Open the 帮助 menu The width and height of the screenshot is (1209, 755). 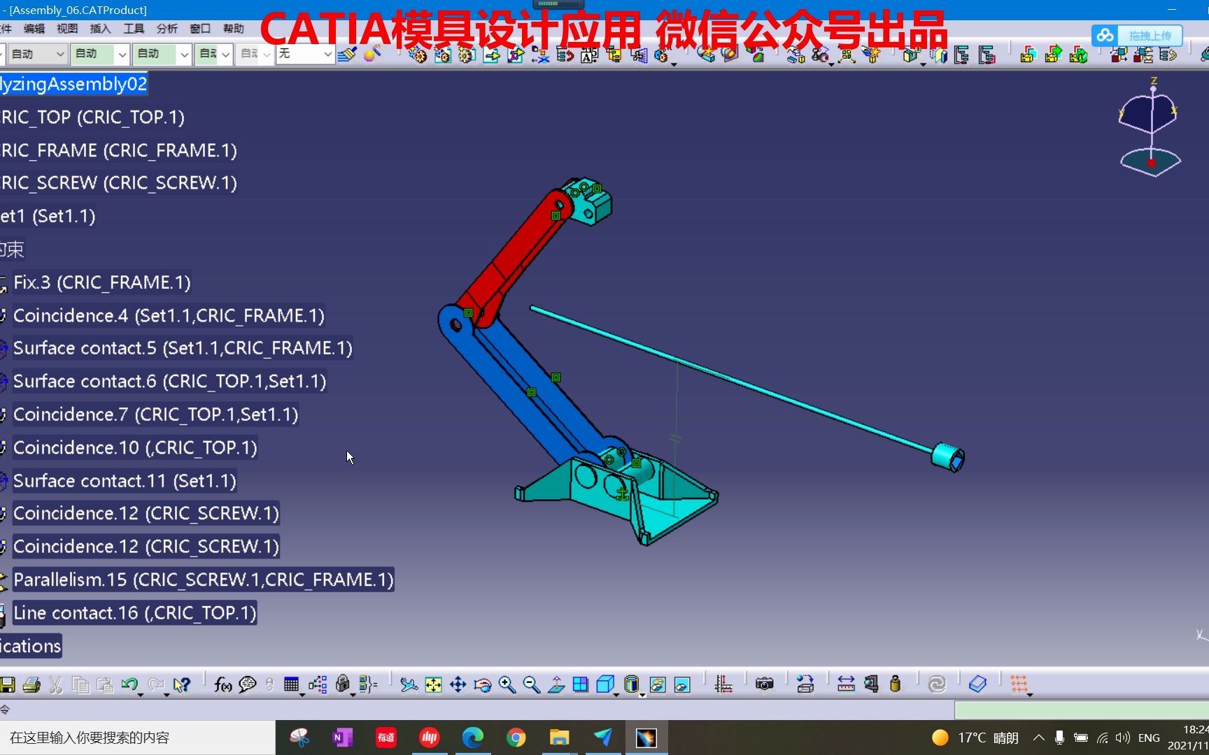(234, 29)
